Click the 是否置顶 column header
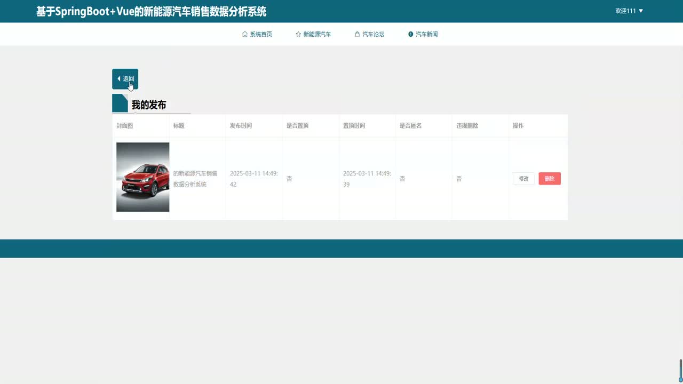The width and height of the screenshot is (683, 384). click(297, 126)
